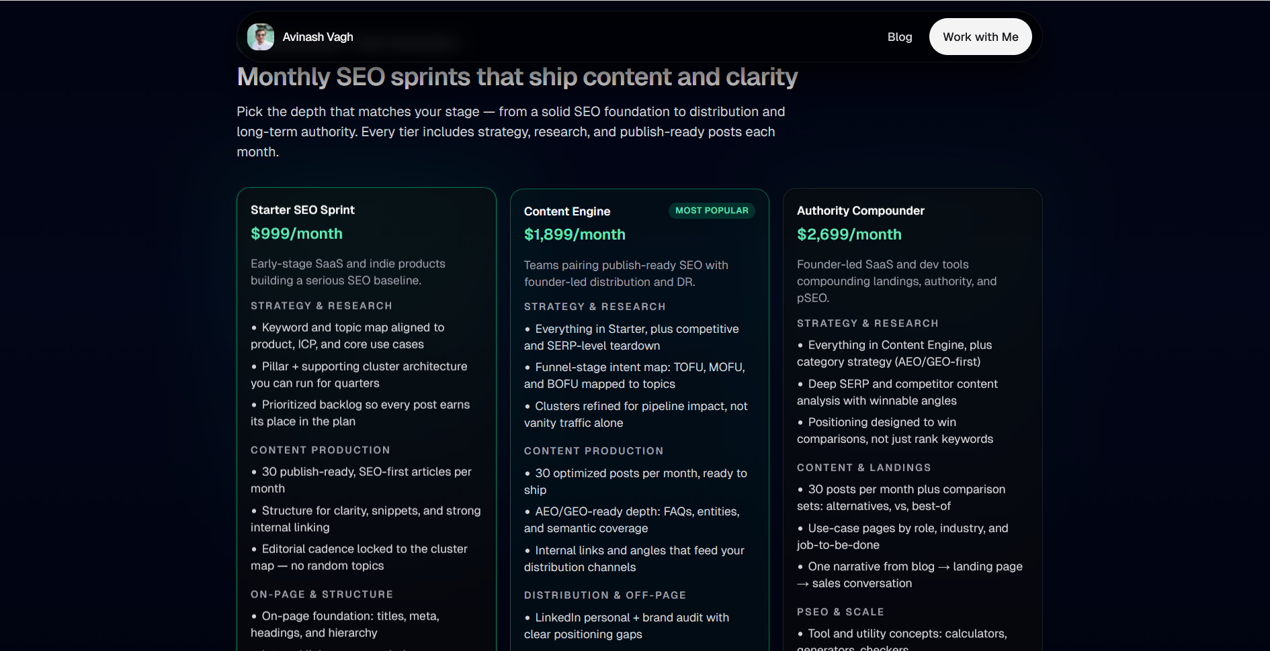Select the Content Engine plan title
Viewport: 1270px width, 651px height.
566,211
